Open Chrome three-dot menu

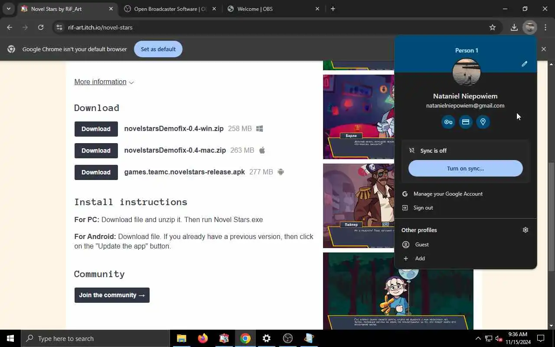click(x=545, y=27)
